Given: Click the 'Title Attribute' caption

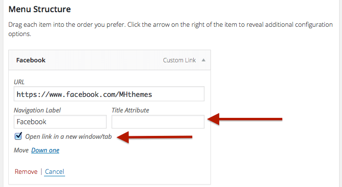Looking at the screenshot, I should click(x=130, y=111).
